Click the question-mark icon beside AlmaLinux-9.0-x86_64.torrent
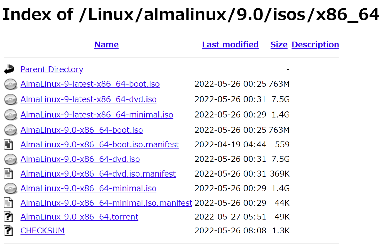 point(9,216)
